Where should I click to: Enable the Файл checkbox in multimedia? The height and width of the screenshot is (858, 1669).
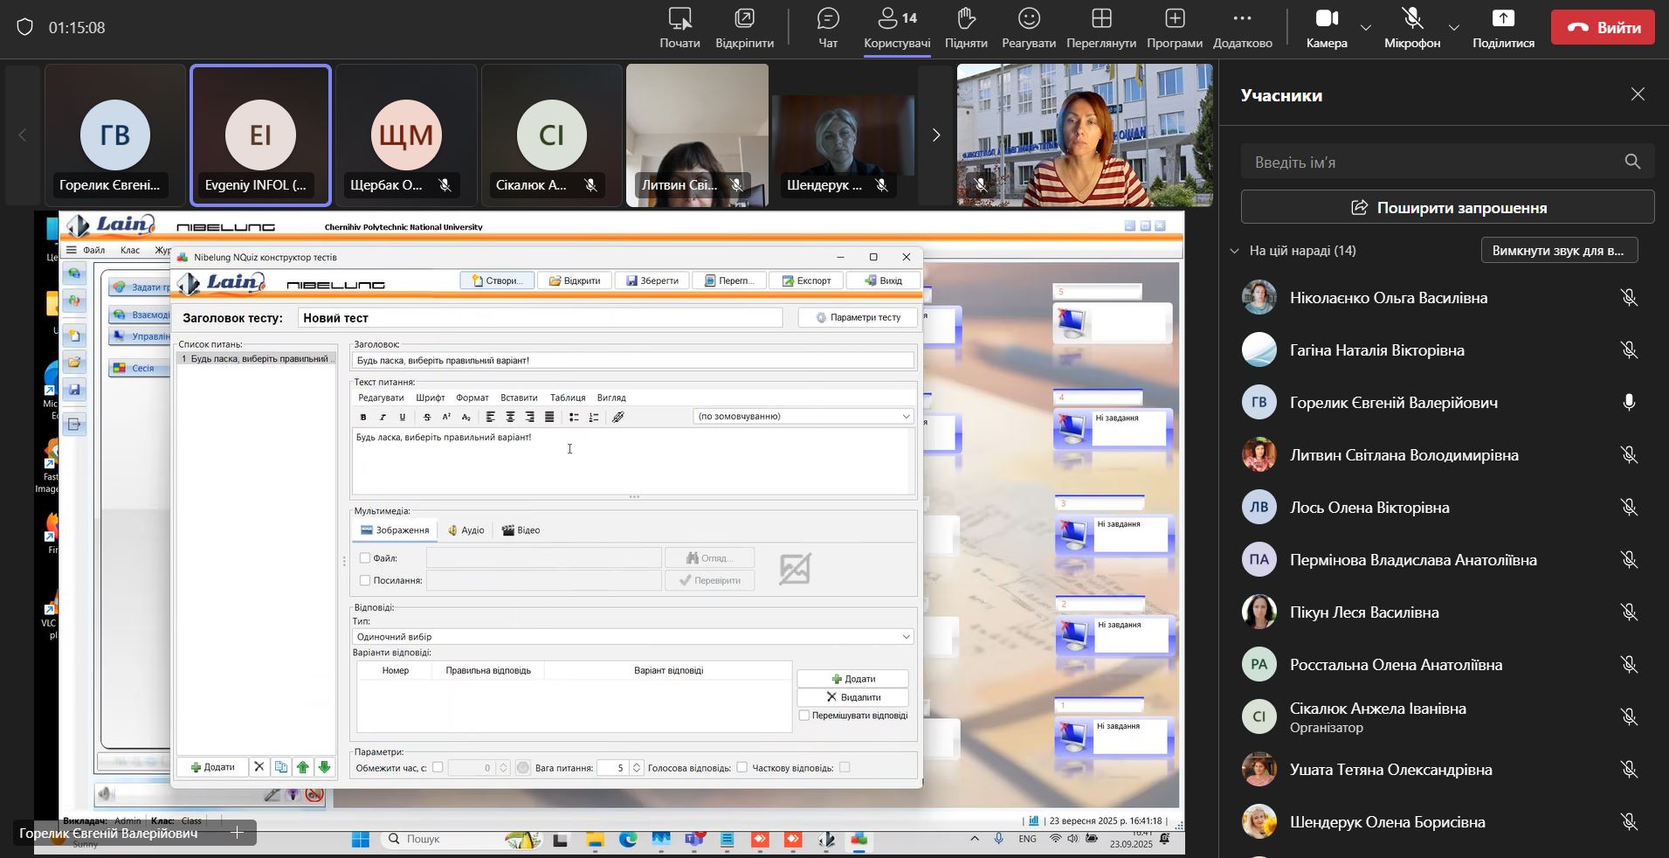(x=365, y=558)
